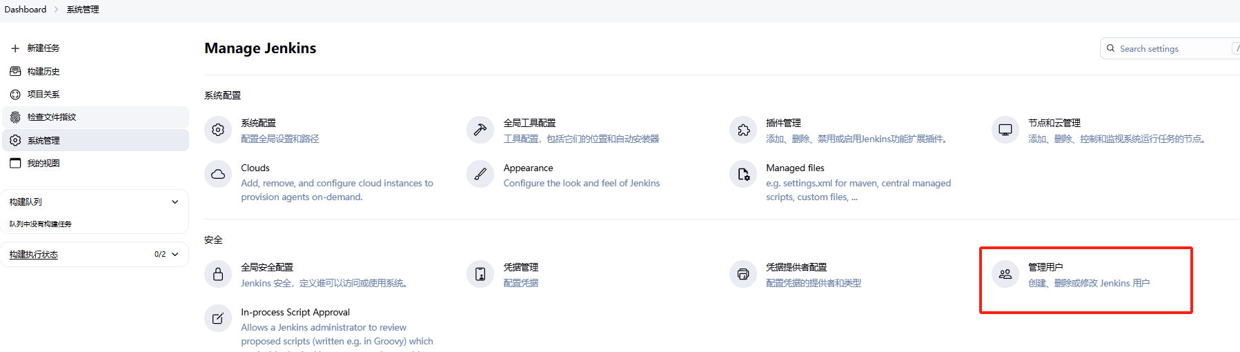
Task: Collapse the 构建队列 panel chevron
Action: (x=175, y=202)
